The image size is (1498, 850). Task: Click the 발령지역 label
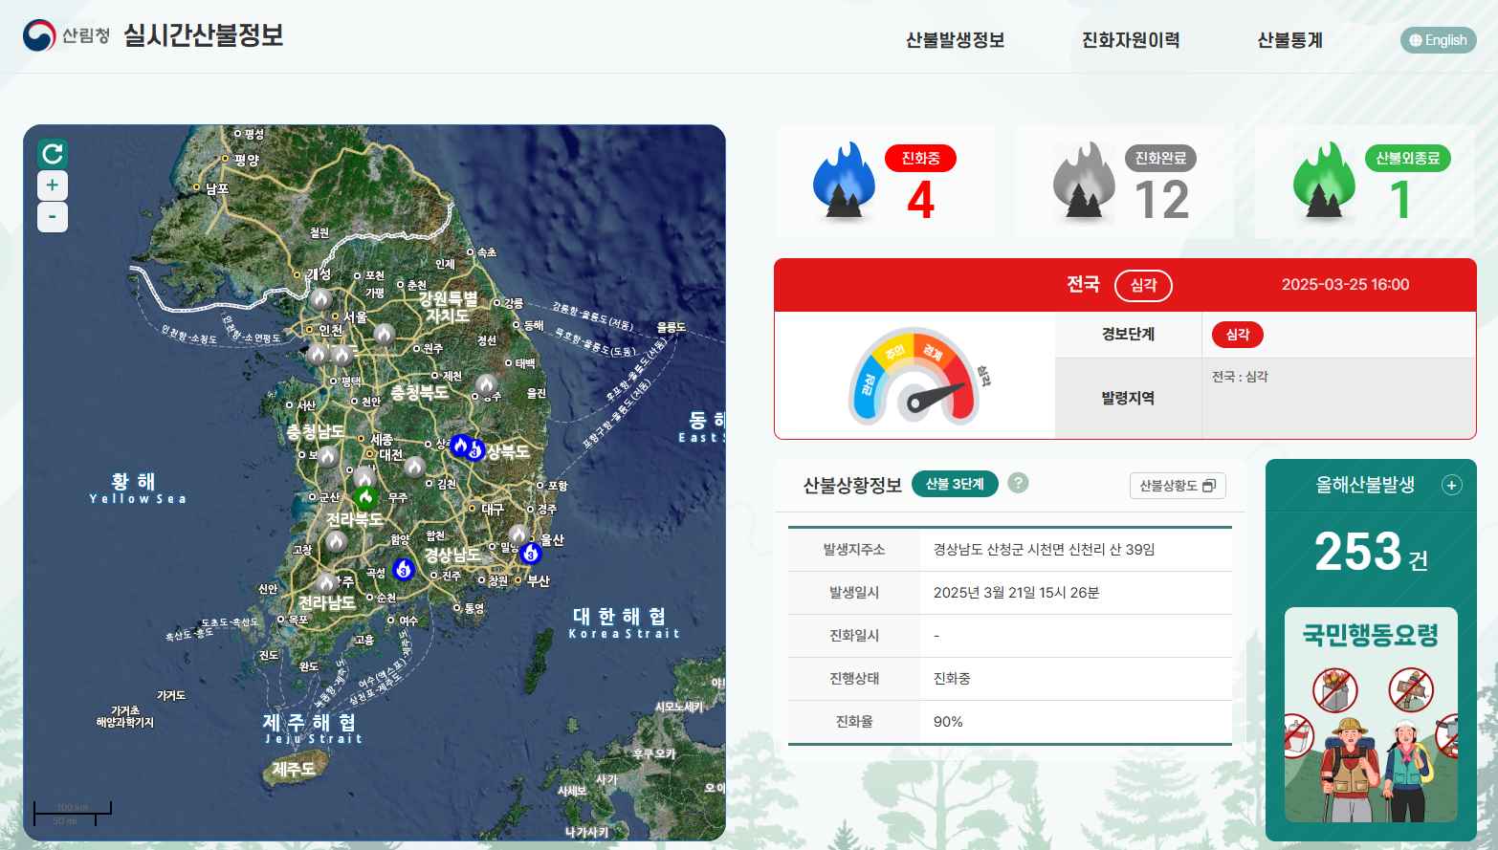pos(1128,398)
